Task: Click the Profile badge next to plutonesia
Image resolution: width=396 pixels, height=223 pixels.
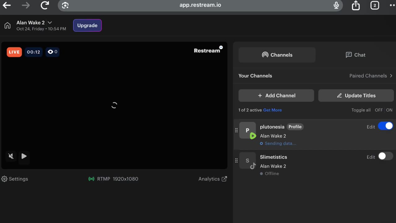Action: click(295, 127)
